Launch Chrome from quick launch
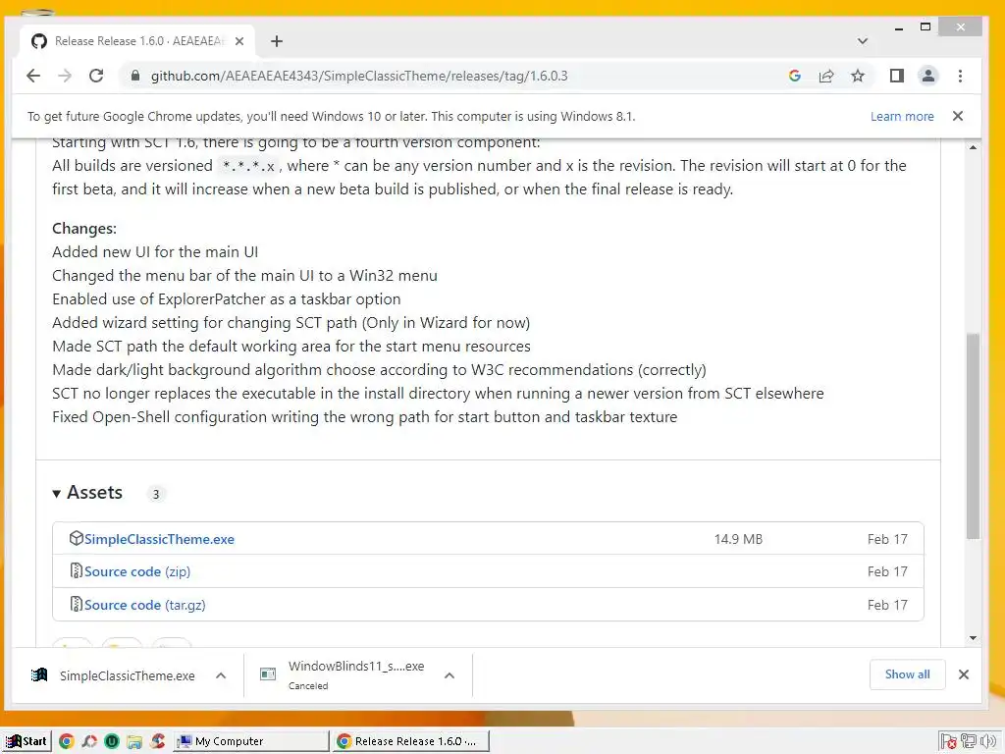Screen dimensions: 1005x754 tap(66, 741)
